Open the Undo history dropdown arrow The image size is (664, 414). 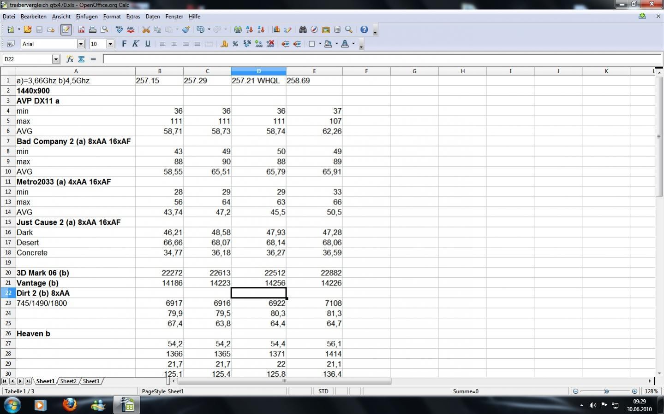(x=209, y=29)
